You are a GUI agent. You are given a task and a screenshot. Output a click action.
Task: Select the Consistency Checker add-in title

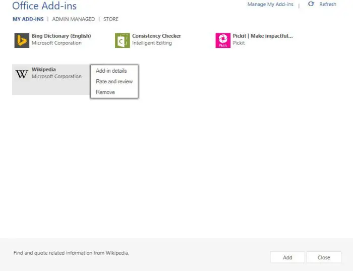pos(156,36)
